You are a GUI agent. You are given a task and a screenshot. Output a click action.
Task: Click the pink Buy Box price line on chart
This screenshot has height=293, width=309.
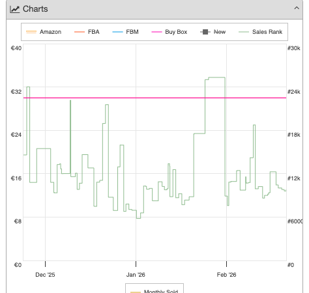tap(154, 98)
